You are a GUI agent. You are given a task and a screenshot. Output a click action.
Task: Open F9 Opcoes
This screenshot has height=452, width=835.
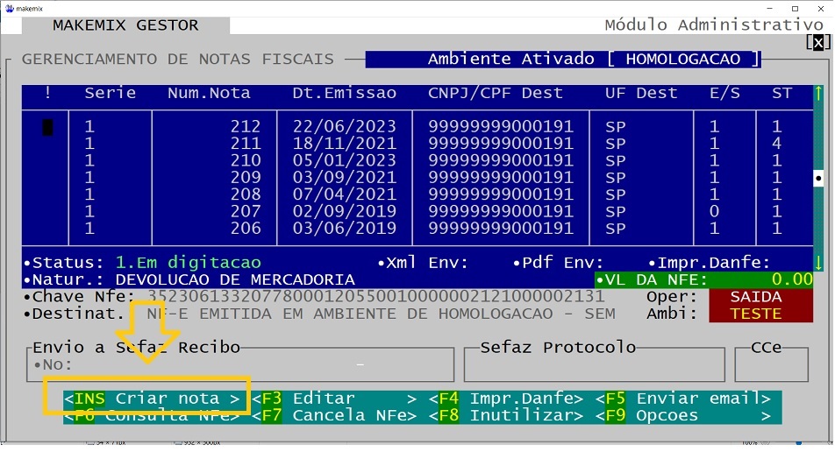tap(683, 415)
